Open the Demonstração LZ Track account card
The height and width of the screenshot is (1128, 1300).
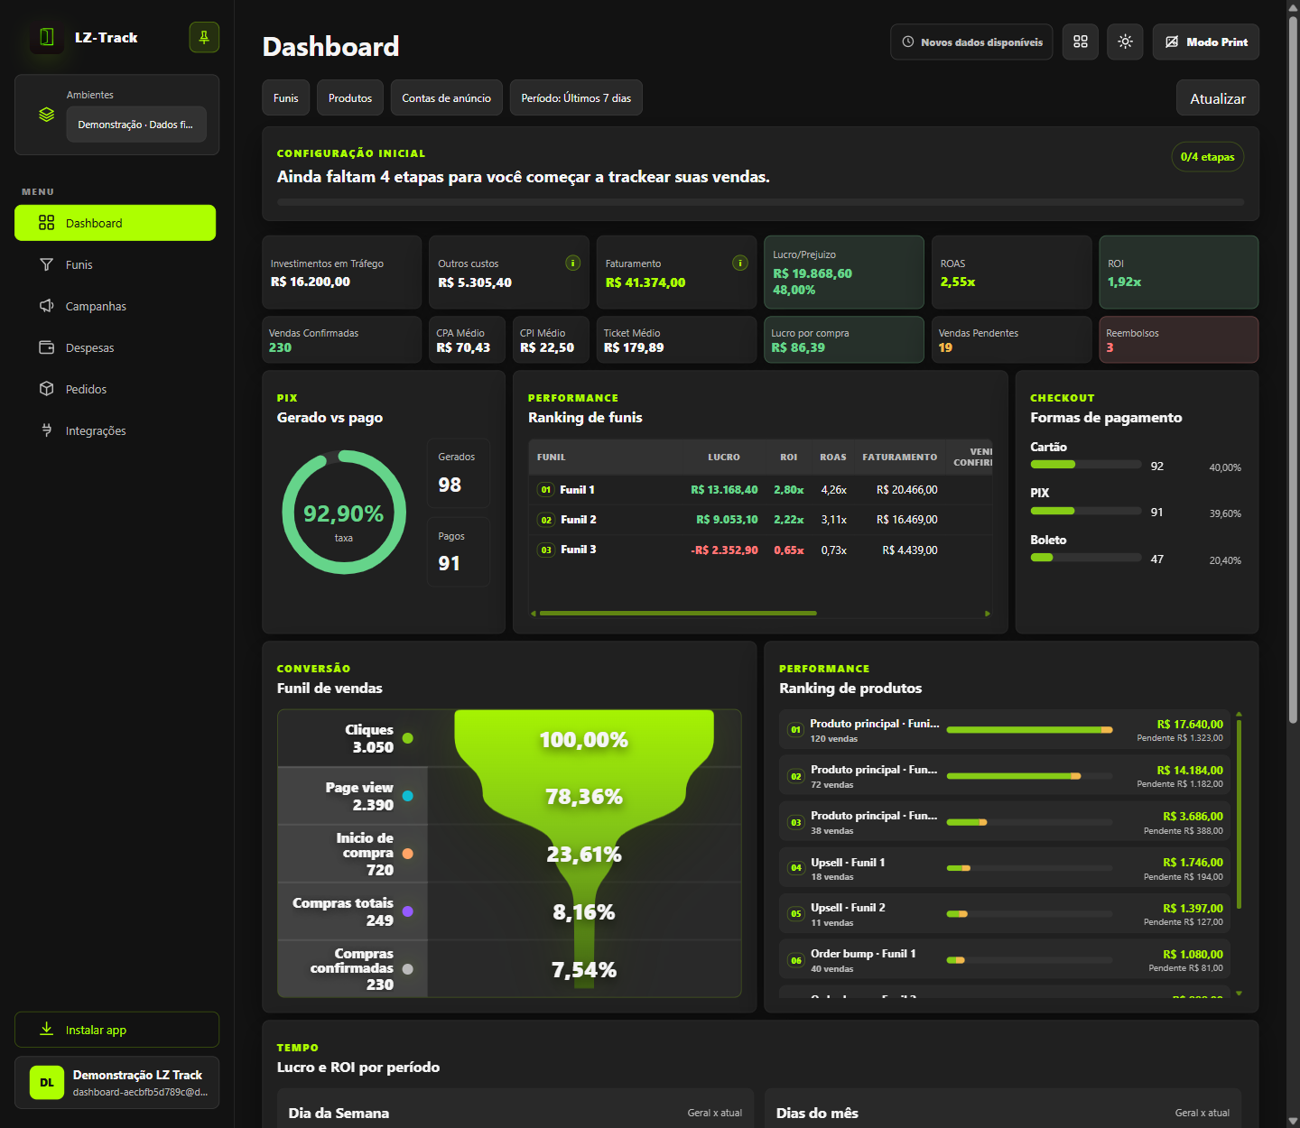pyautogui.click(x=116, y=1083)
